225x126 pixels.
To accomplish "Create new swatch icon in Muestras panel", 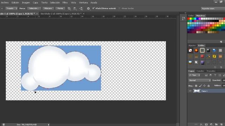I will tap(221, 42).
